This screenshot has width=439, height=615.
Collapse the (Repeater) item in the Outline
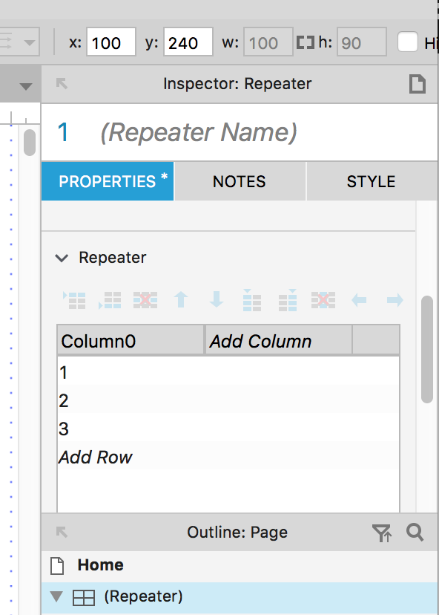click(x=58, y=596)
